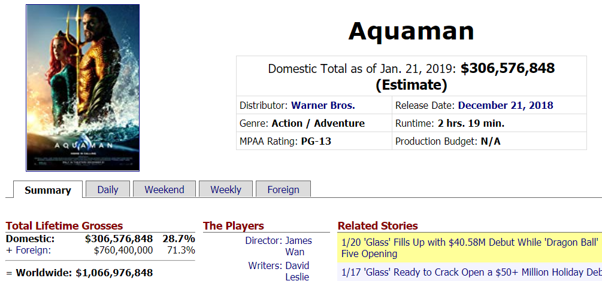Screen dimensions: 602x281
Task: View the Foreign tab
Action: coord(283,190)
